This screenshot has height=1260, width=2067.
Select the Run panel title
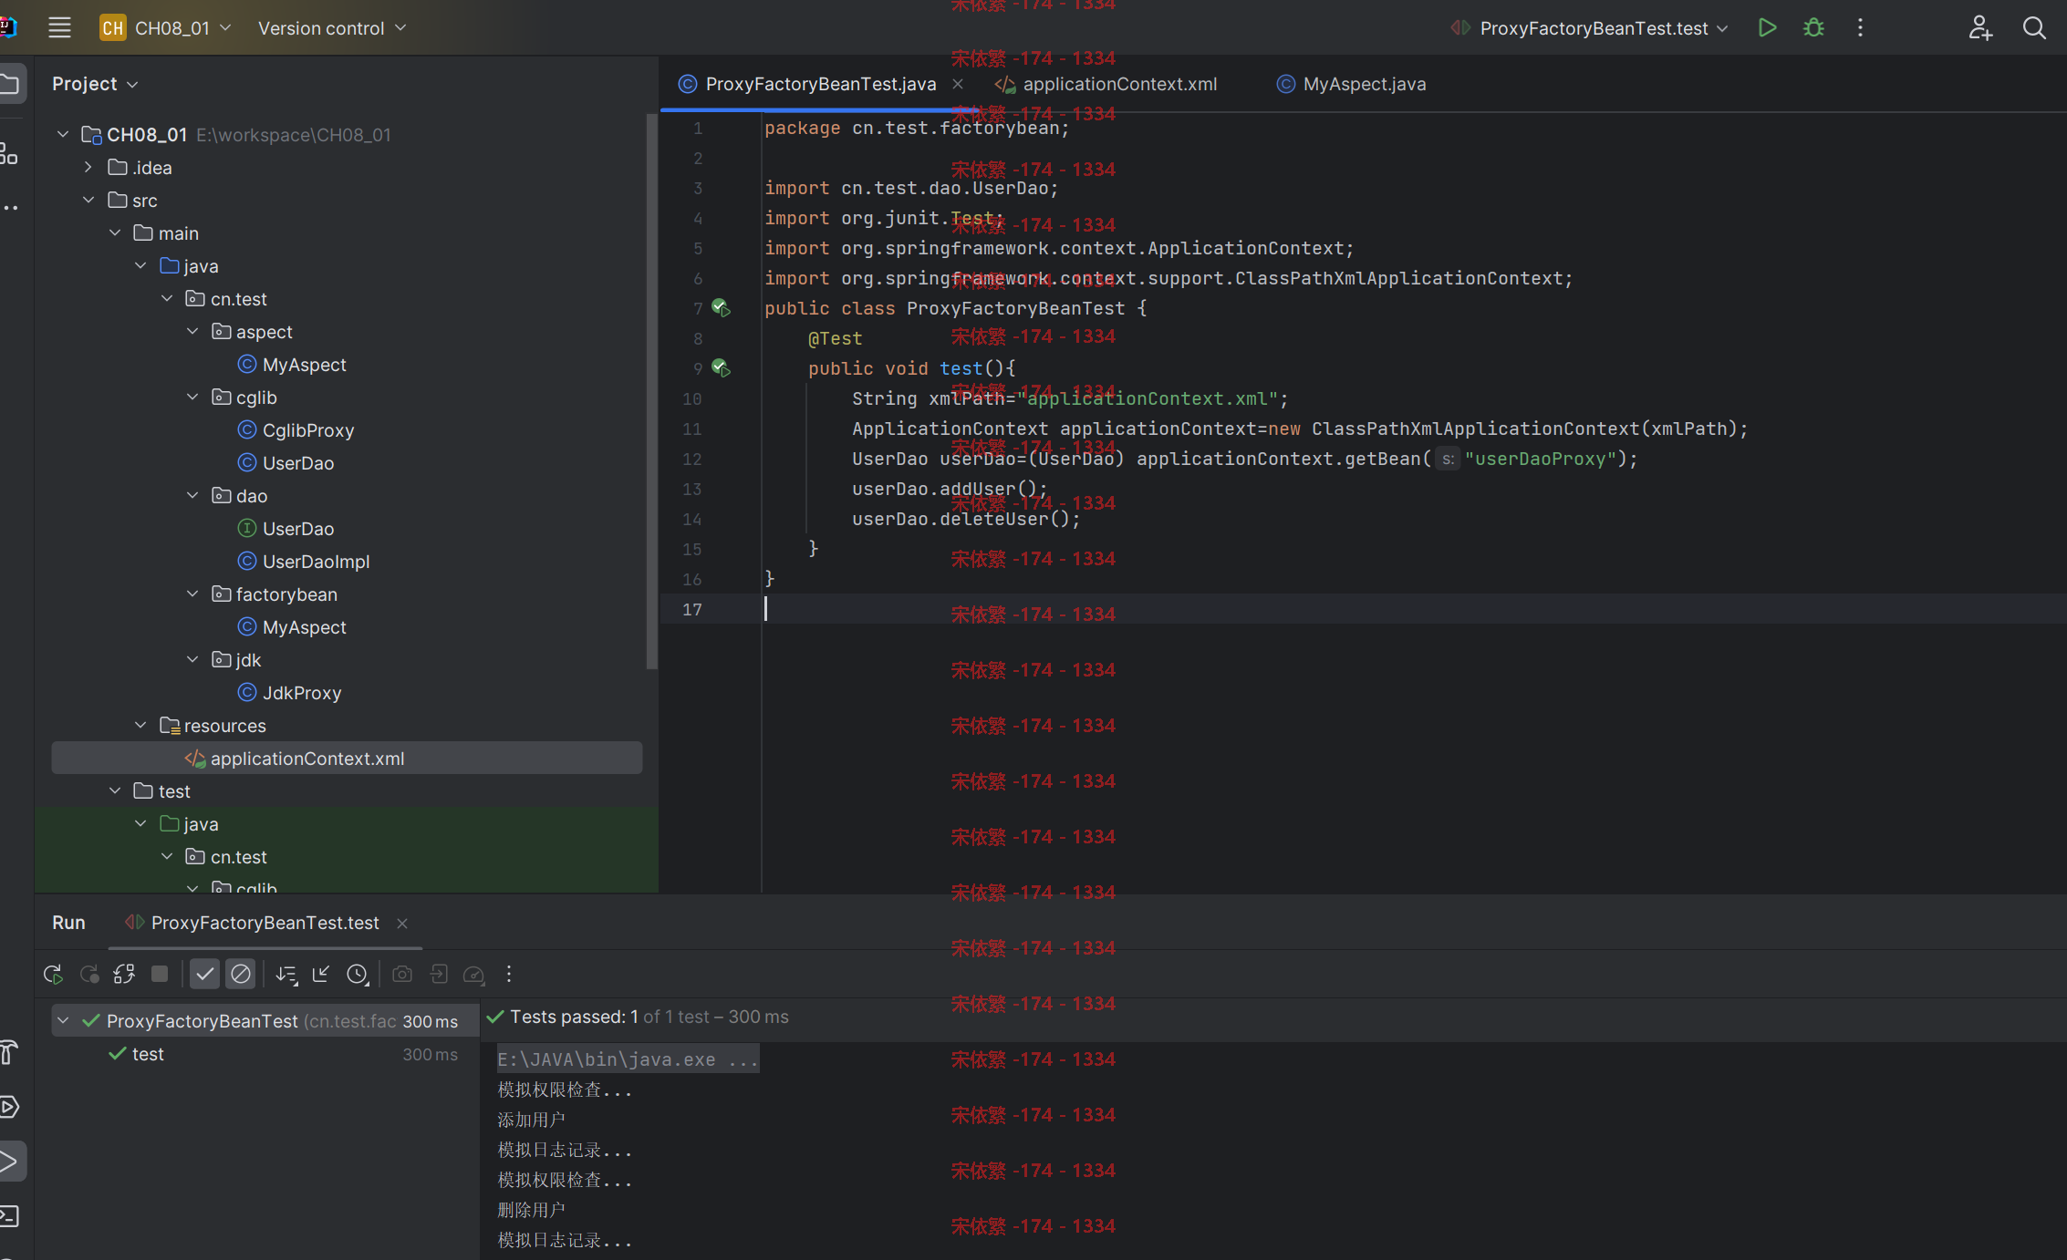coord(68,923)
